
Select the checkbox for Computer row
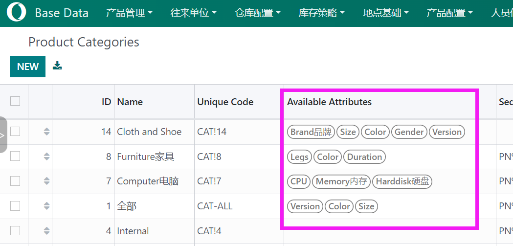coord(15,181)
